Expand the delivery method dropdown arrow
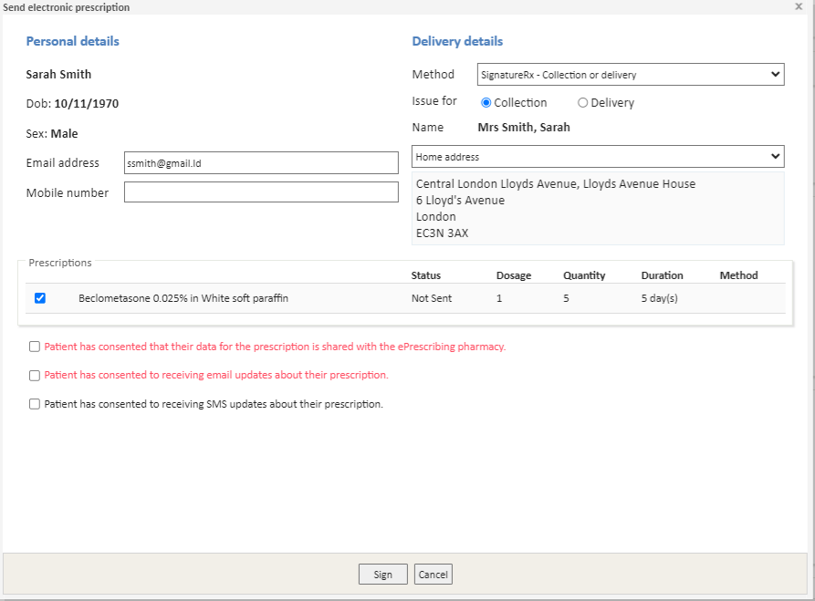Viewport: 815px width, 601px height. point(775,74)
